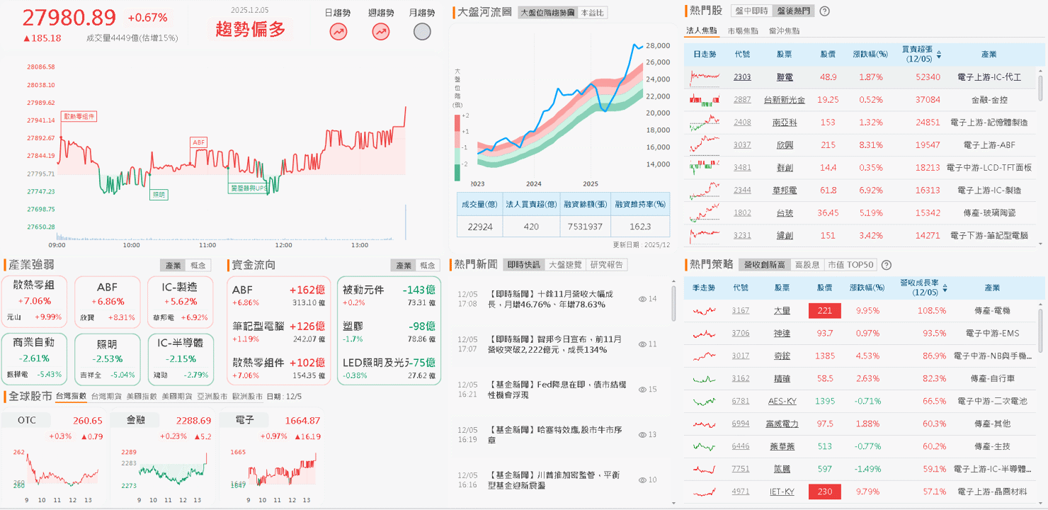The width and height of the screenshot is (1048, 510).
Task: Open news about 十銓11月營收大幅成長
Action: tap(551, 299)
